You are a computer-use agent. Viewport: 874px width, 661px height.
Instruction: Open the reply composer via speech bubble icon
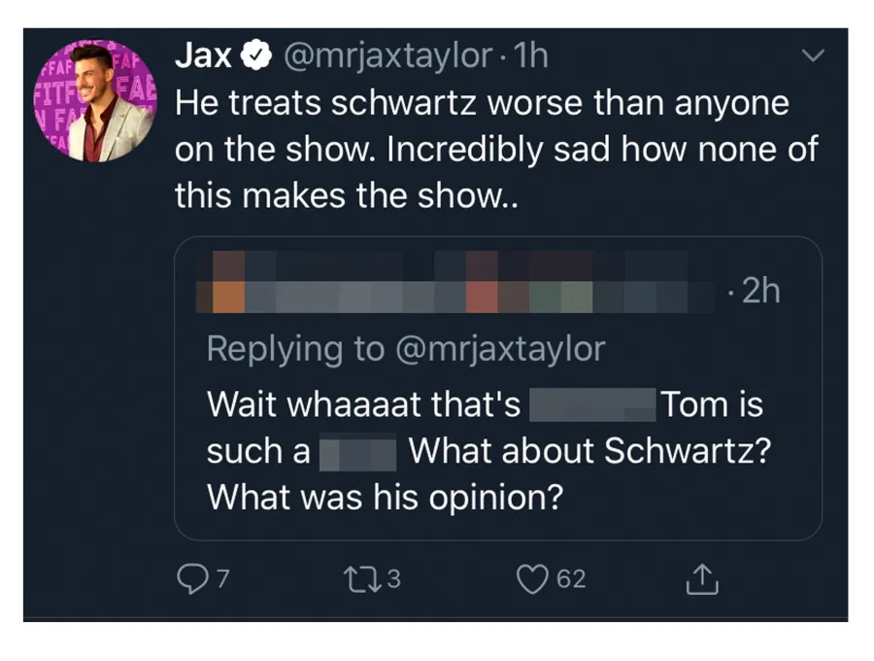(193, 578)
